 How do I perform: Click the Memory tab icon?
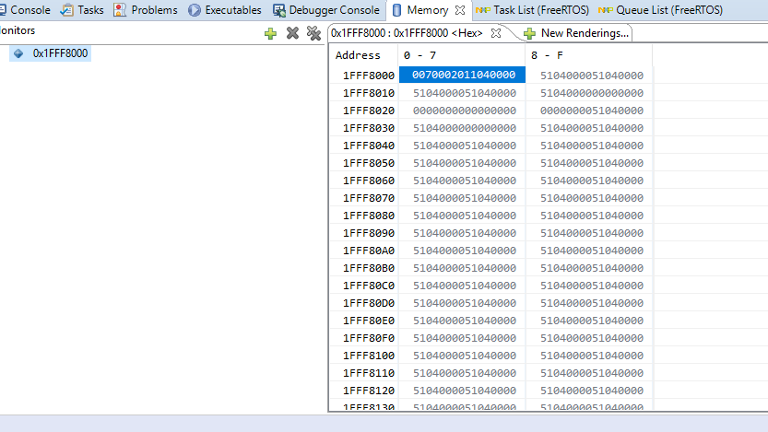click(x=396, y=10)
